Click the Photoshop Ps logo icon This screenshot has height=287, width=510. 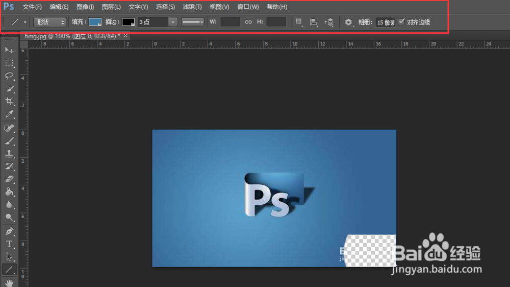tap(9, 7)
